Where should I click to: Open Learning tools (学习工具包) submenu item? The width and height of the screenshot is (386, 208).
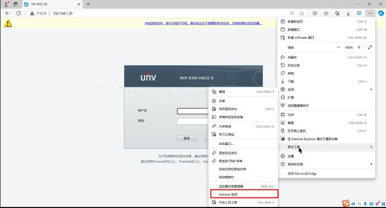pos(243,135)
